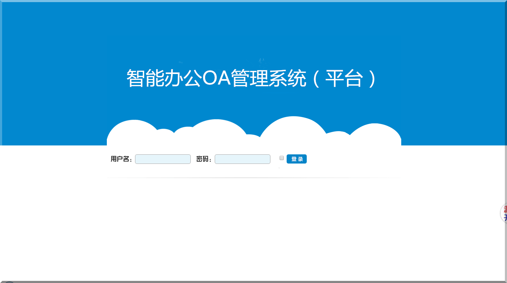This screenshot has height=283, width=507.
Task: Click the gray bar along the bottom edge
Action: tap(254, 282)
